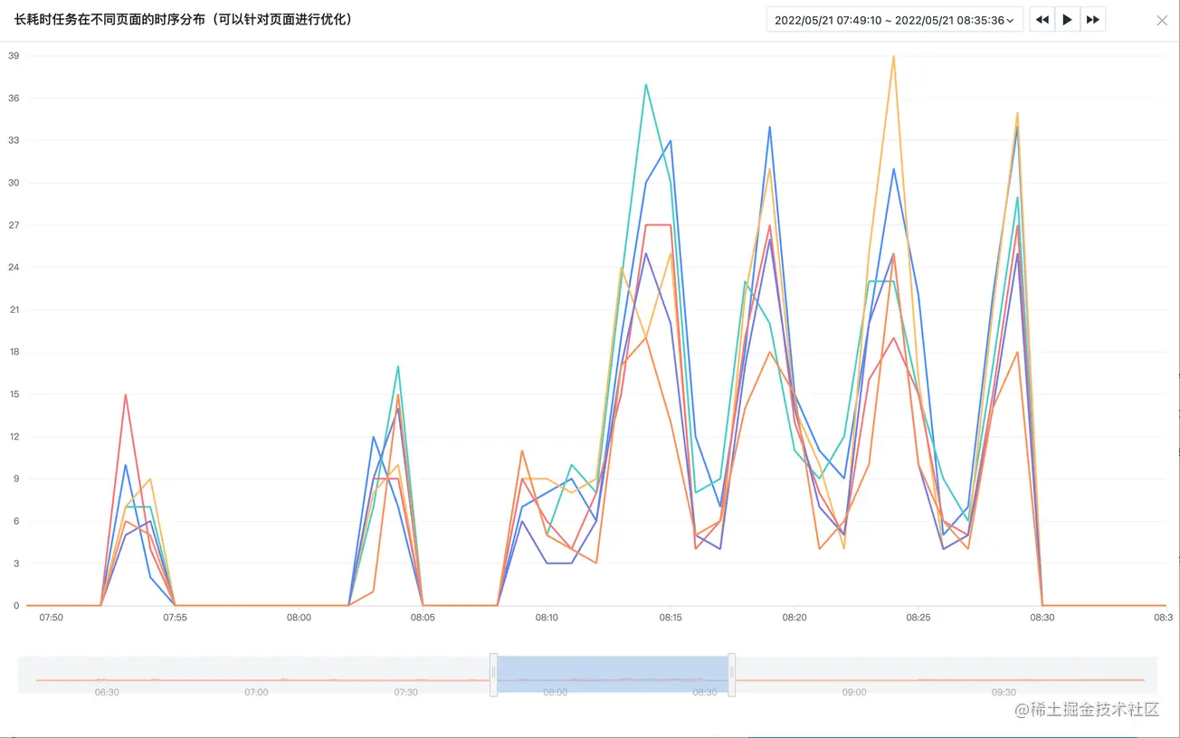The height and width of the screenshot is (738, 1180).
Task: Click x-axis label 07:50
Action: tap(52, 618)
